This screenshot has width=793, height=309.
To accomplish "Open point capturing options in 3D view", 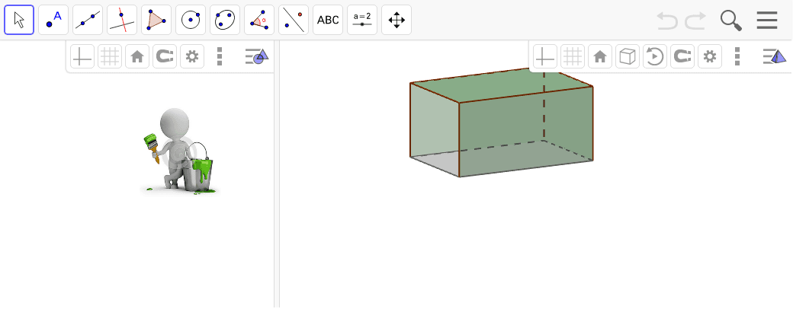I will 682,56.
